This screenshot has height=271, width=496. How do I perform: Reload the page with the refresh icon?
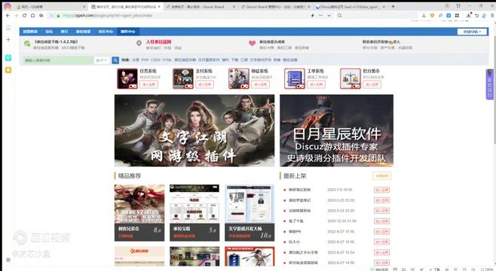(24, 15)
